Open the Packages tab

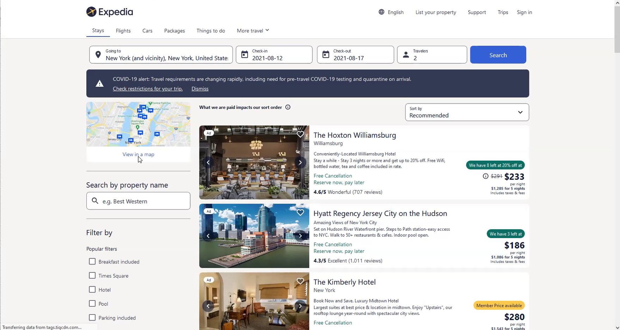tap(174, 31)
